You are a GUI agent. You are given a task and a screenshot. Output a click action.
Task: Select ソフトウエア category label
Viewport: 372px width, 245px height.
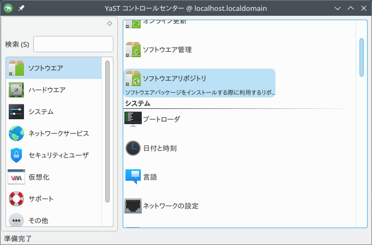46,68
